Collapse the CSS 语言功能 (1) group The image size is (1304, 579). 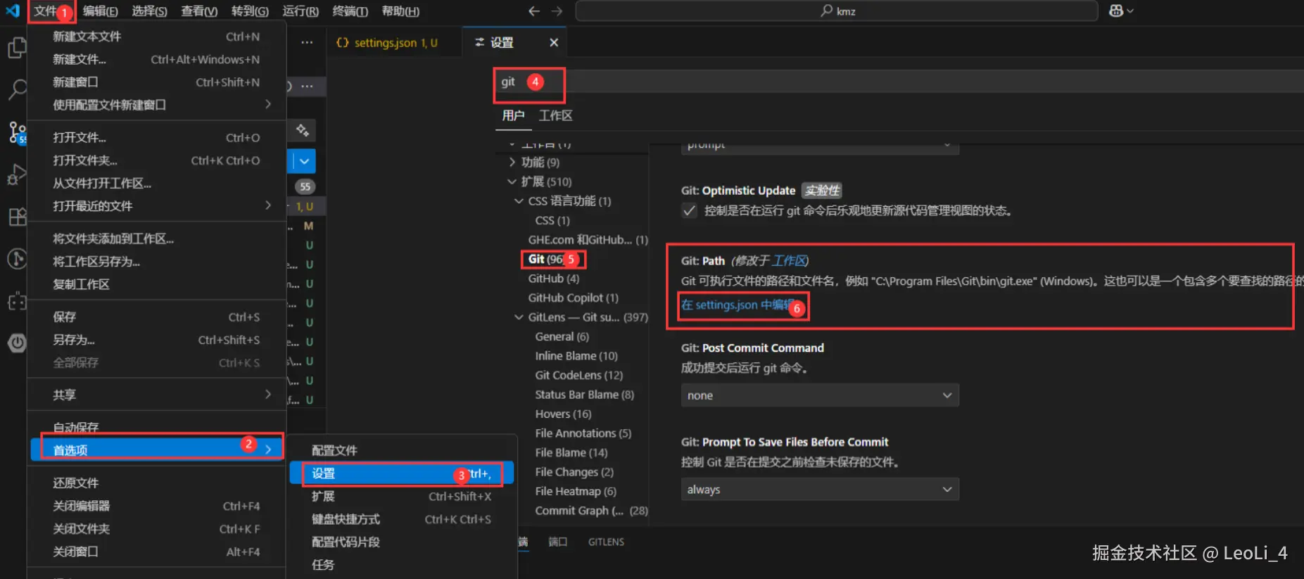coord(519,201)
